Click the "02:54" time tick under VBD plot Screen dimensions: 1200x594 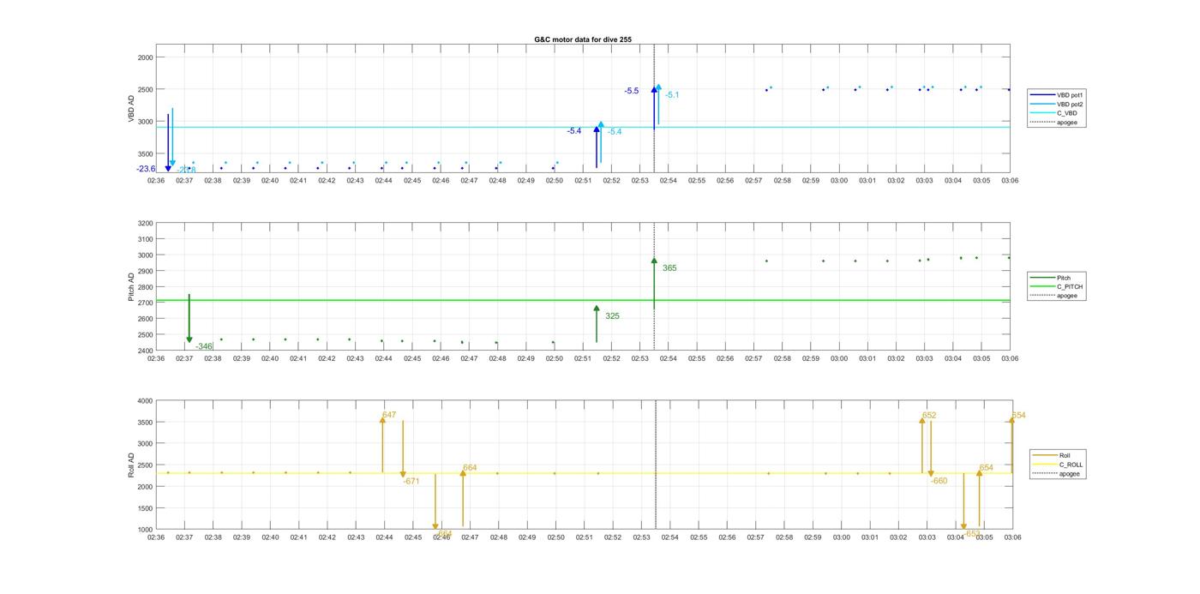pyautogui.click(x=668, y=181)
